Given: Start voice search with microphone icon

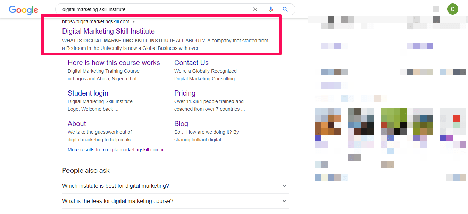Looking at the screenshot, I should [271, 9].
